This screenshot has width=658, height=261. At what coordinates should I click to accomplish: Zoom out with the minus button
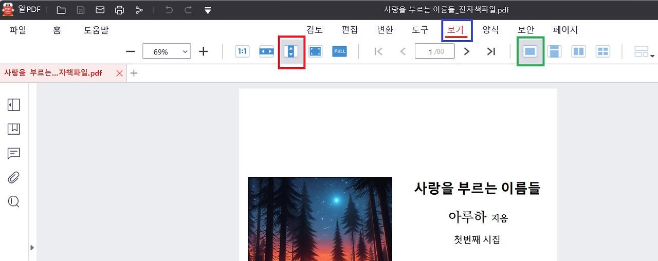[x=131, y=51]
